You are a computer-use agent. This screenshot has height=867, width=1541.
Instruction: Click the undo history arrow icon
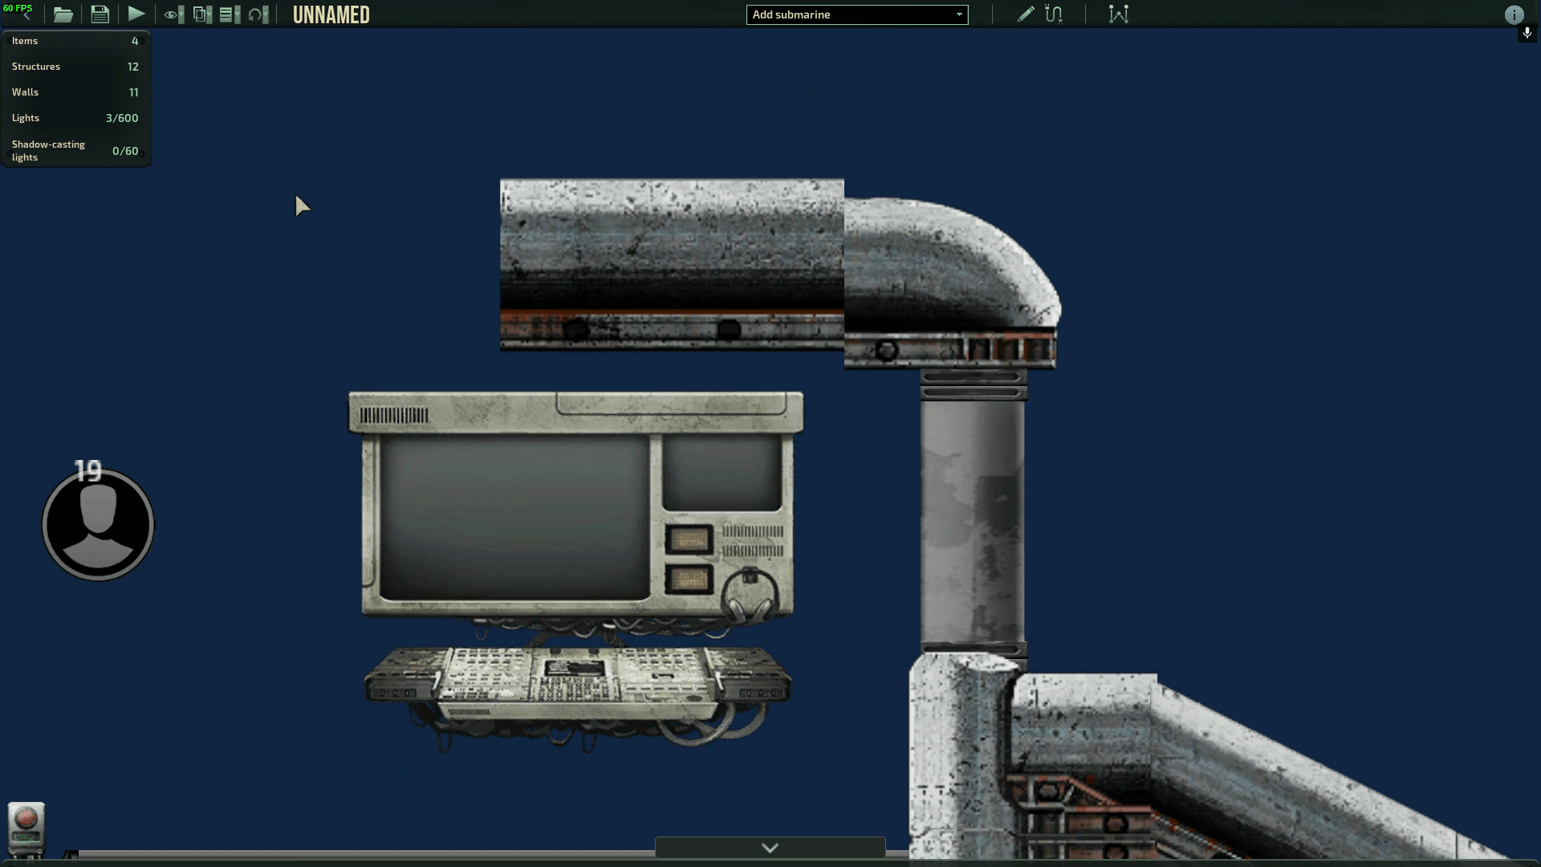256,14
